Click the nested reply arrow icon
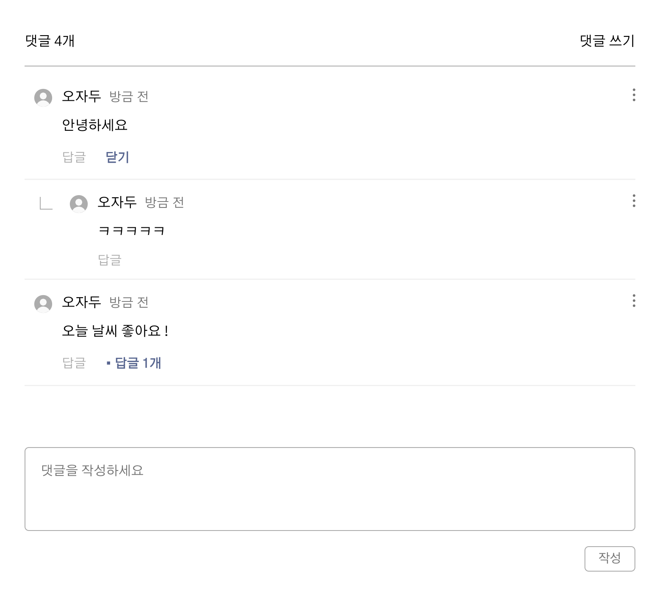Screen dimensions: 665x608 (x=46, y=204)
